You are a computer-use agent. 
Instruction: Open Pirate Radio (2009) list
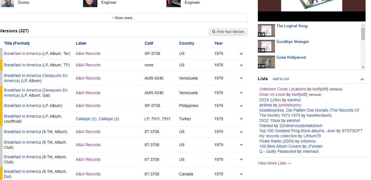[277, 141]
